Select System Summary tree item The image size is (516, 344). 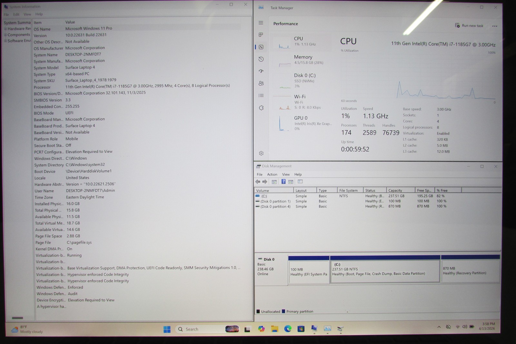tap(17, 23)
